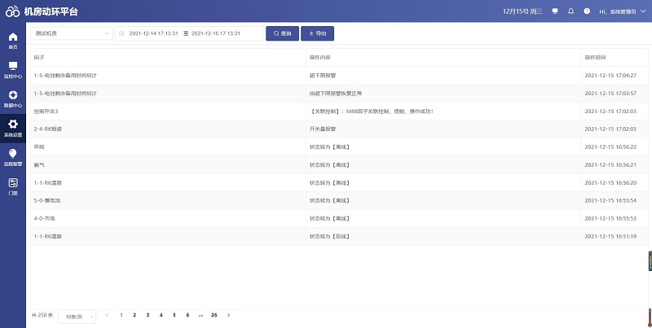
Task: Open the 门禁 access control icon
Action: tap(12, 186)
